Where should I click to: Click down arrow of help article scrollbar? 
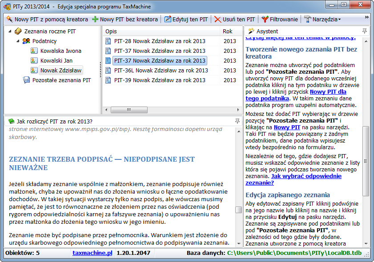click(x=239, y=244)
